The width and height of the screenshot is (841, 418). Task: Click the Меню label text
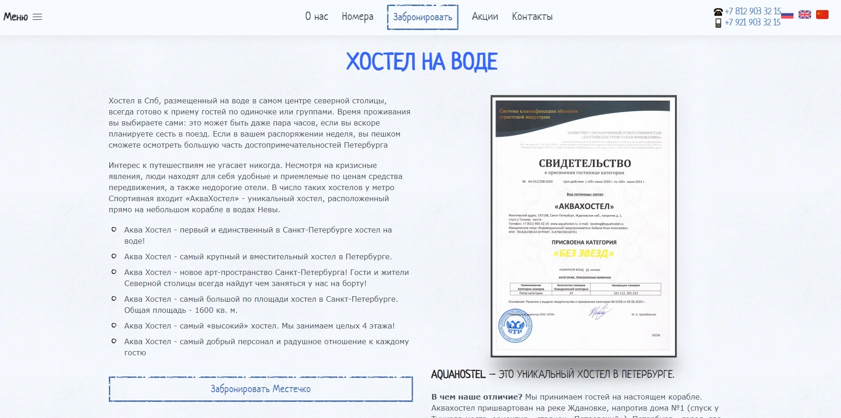(x=16, y=17)
